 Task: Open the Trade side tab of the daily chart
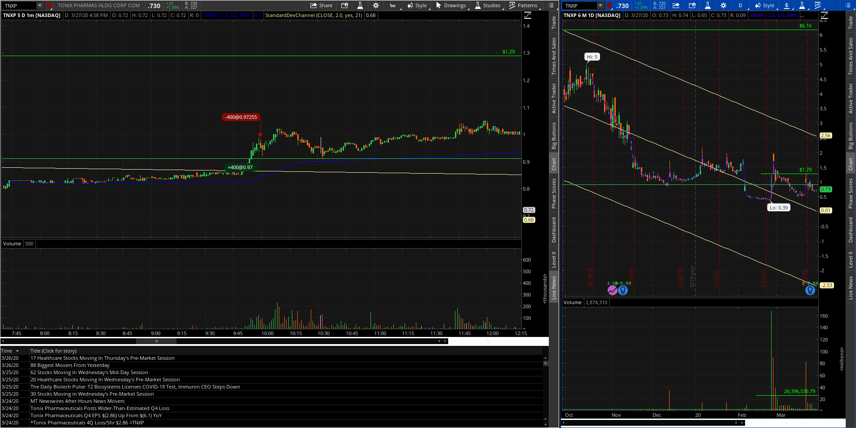point(851,22)
